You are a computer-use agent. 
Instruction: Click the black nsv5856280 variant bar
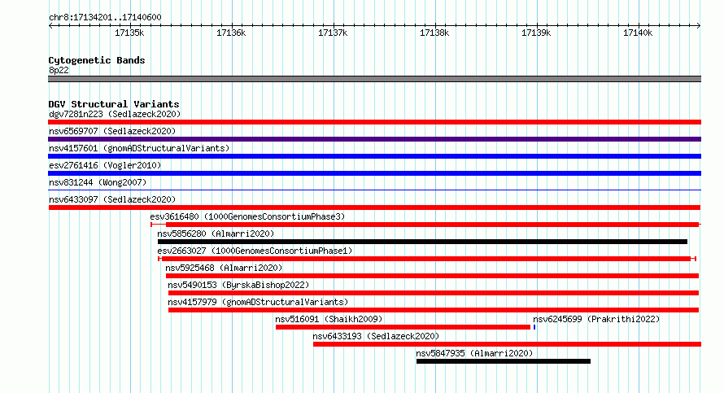click(x=422, y=242)
